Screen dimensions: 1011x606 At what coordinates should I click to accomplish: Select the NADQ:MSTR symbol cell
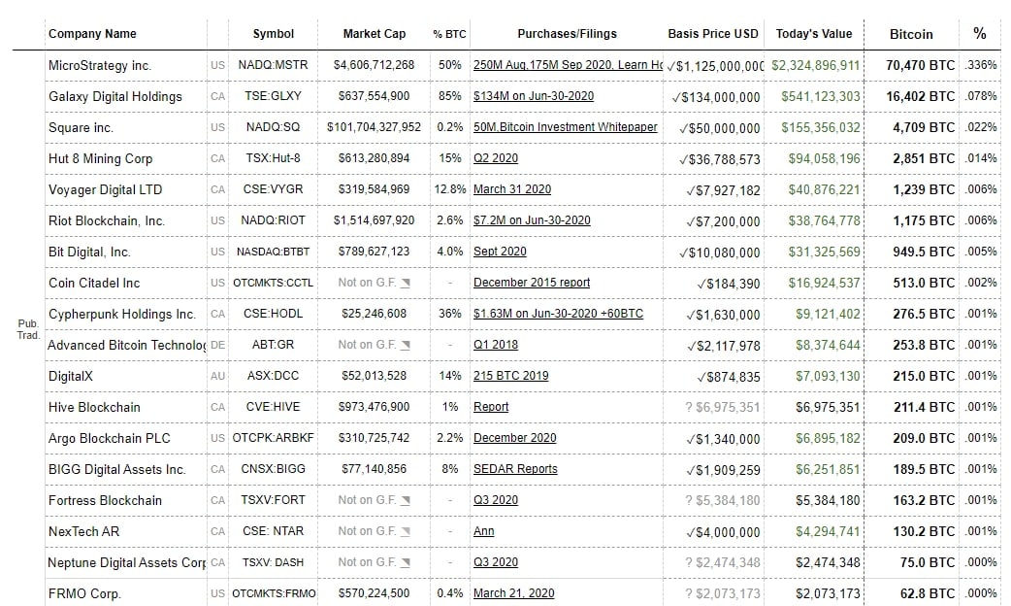273,65
